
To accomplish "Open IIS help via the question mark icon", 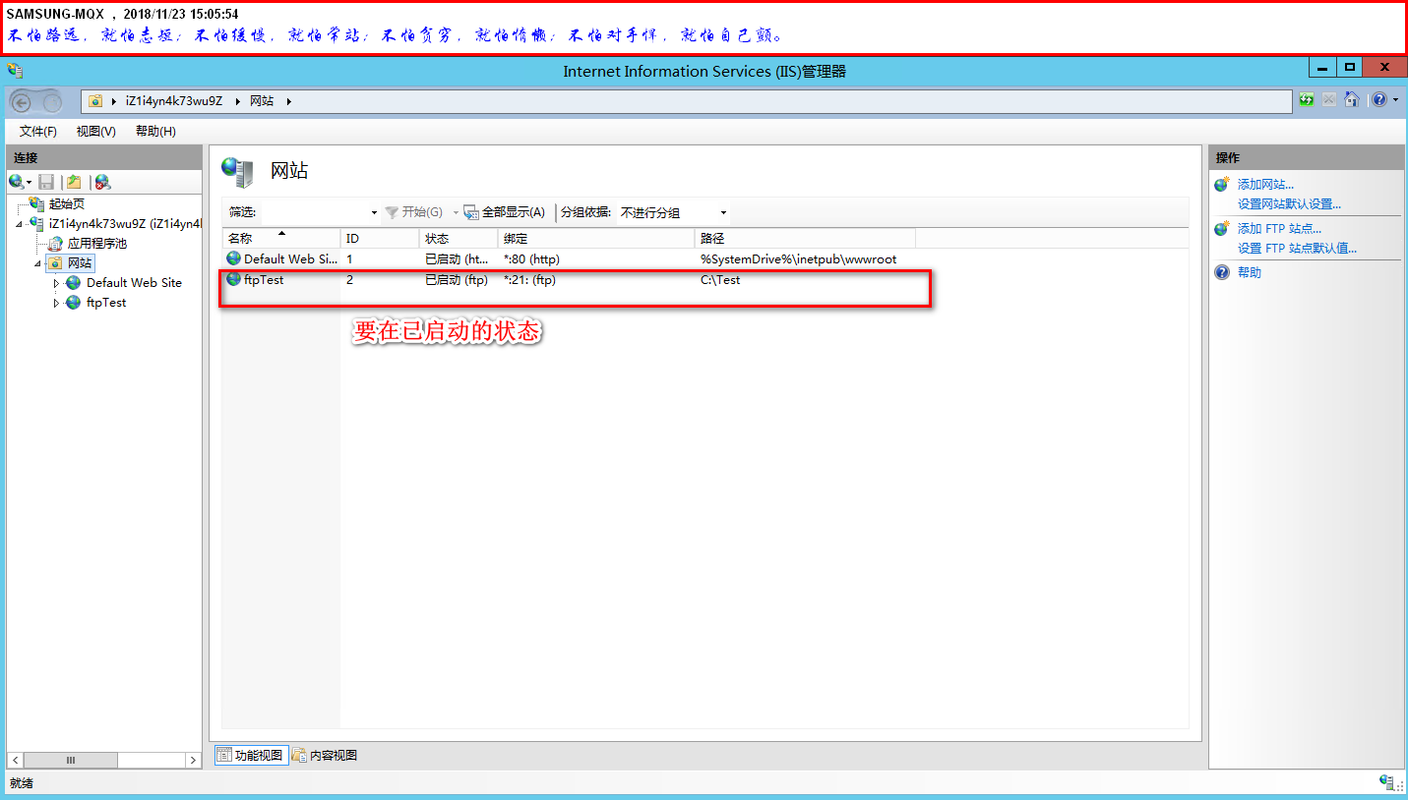I will pyautogui.click(x=1378, y=99).
